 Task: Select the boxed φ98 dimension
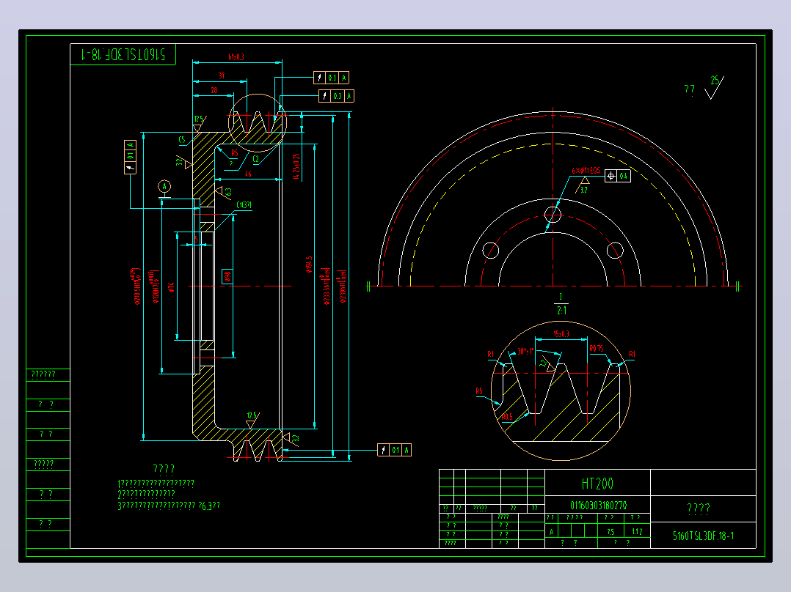click(x=227, y=276)
